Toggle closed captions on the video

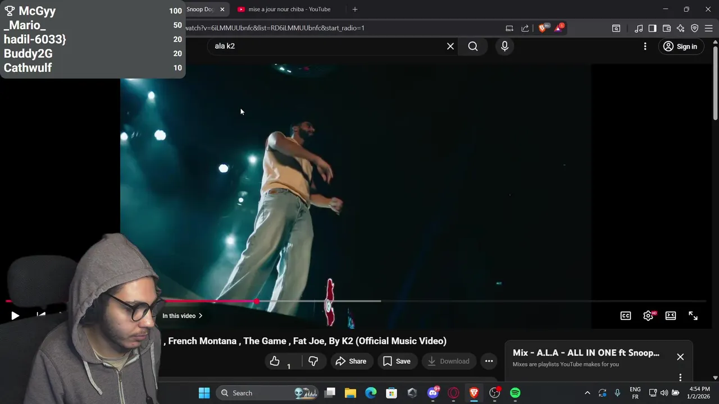626,316
